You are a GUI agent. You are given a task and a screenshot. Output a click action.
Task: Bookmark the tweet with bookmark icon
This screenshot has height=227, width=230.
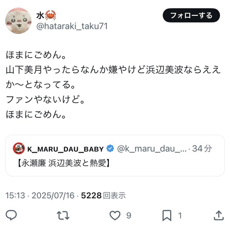pos(167,216)
